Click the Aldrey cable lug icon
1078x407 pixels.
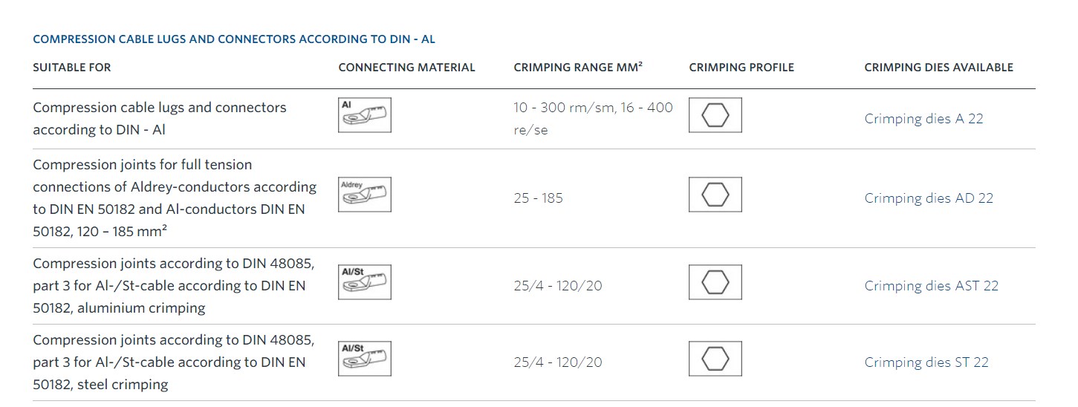point(365,195)
